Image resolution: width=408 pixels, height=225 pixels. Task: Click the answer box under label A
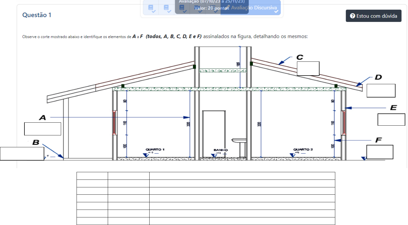(x=43, y=129)
